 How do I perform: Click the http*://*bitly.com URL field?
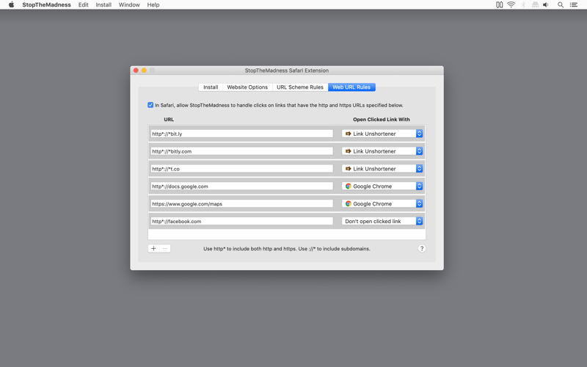click(242, 151)
